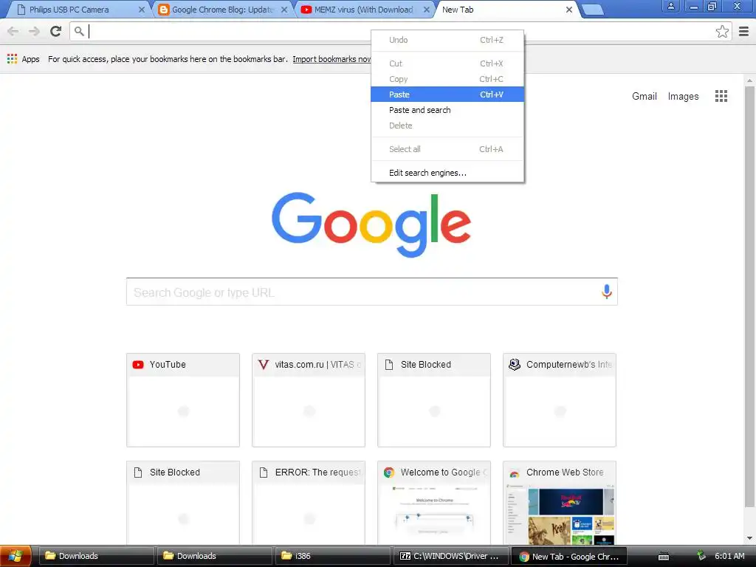
Task: Choose Edit search engines…
Action: point(447,173)
